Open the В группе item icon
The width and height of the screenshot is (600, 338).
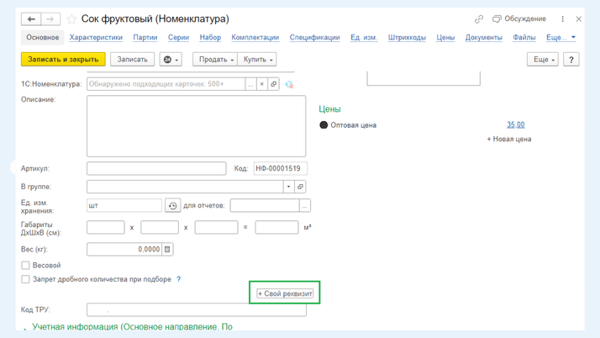click(x=300, y=187)
